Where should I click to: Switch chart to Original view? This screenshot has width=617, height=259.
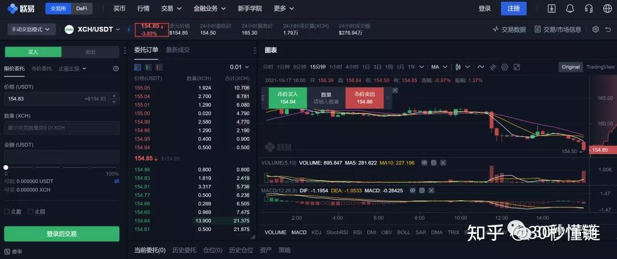(571, 67)
